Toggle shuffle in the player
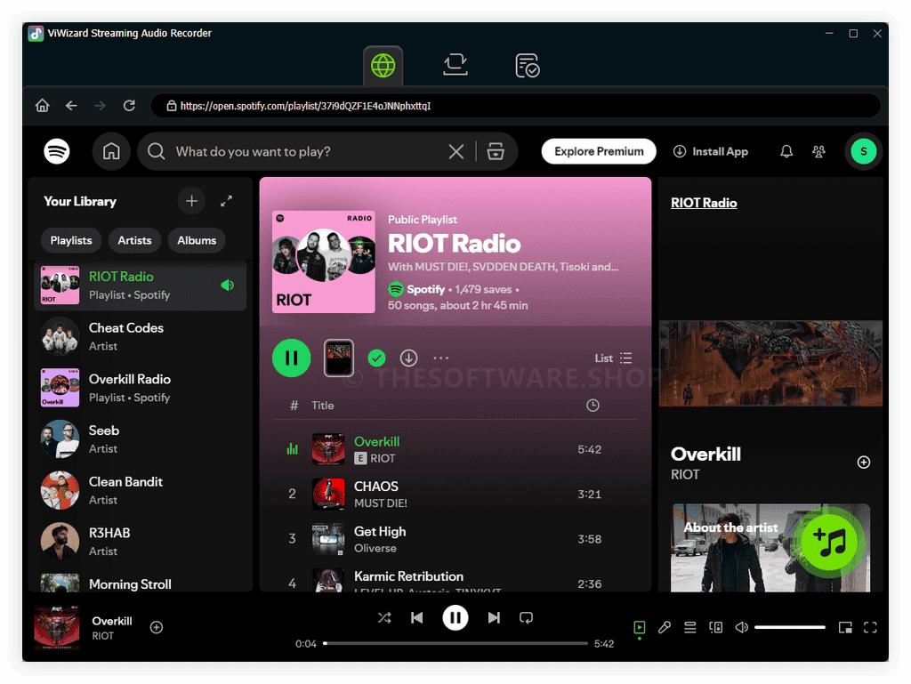The height and width of the screenshot is (684, 911). [384, 617]
